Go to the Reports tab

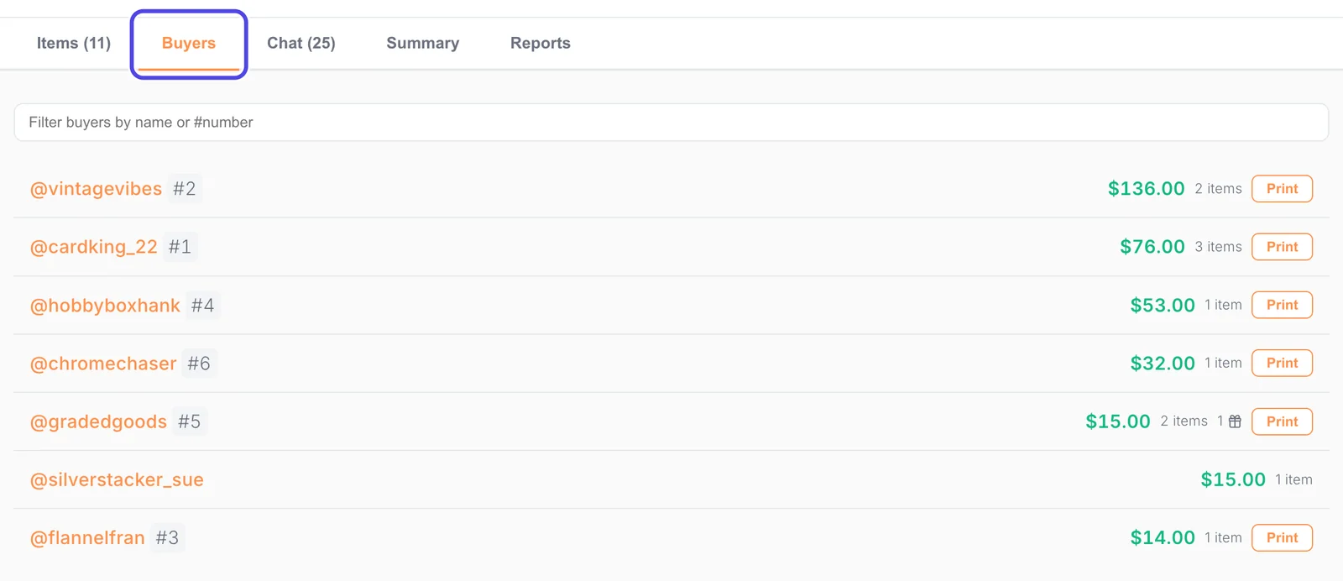pyautogui.click(x=541, y=43)
